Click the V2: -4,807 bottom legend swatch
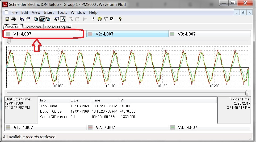The height and width of the screenshot is (142, 256). click(x=90, y=127)
